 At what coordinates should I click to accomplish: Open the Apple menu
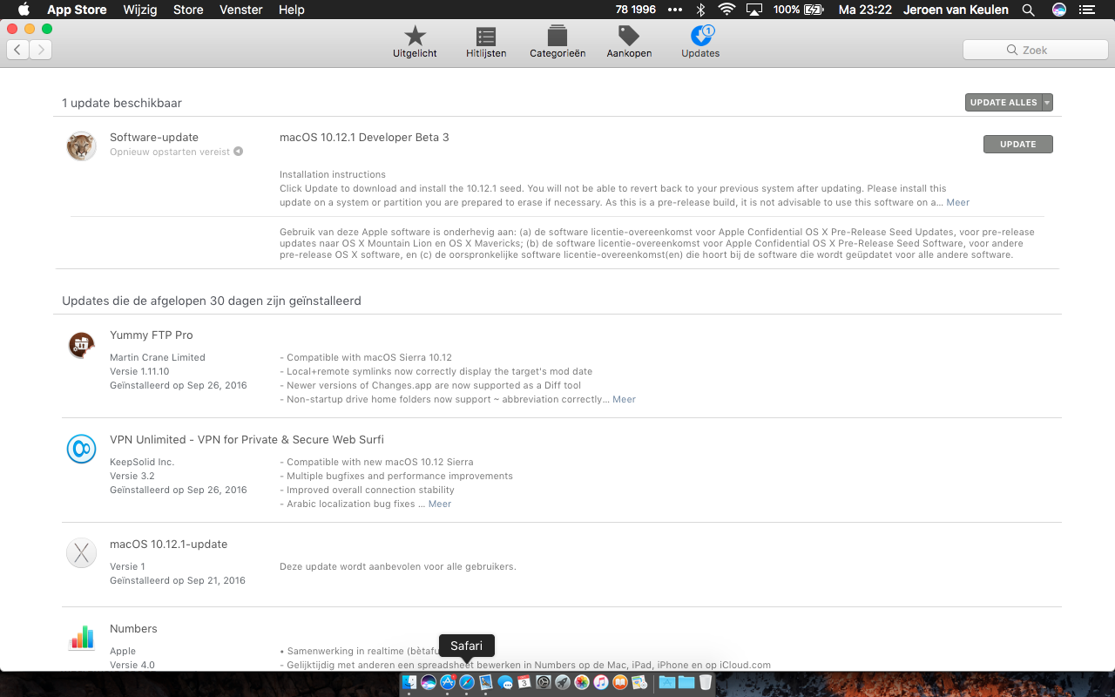point(24,10)
